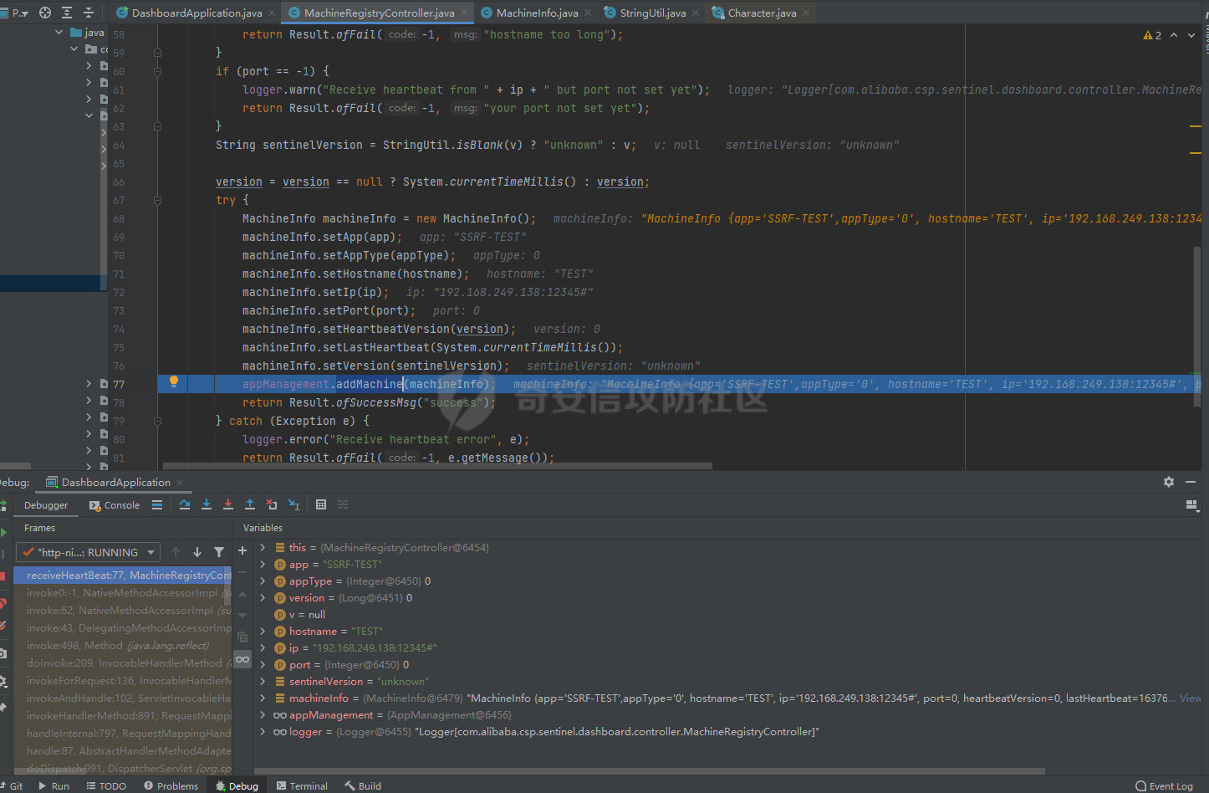Click the red Stop debug icon
Image resolution: width=1209 pixels, height=793 pixels.
pos(3,576)
